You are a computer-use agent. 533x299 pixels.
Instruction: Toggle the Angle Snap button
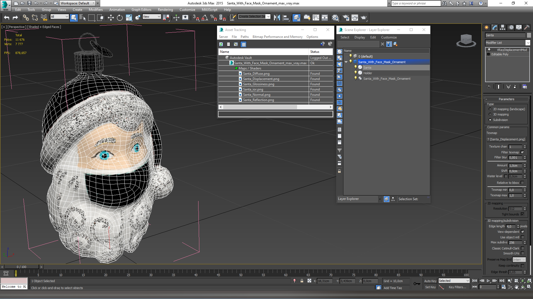point(205,18)
